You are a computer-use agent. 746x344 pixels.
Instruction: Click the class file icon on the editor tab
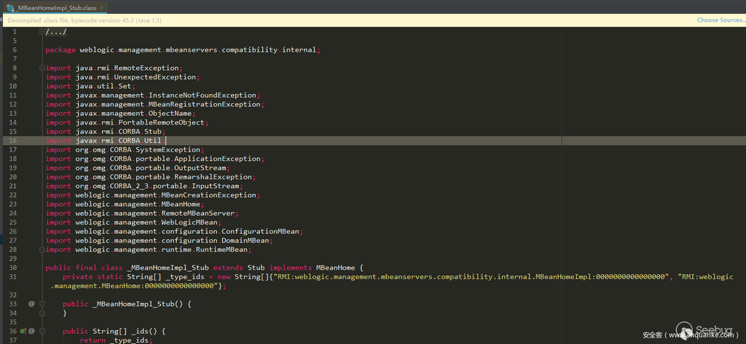(x=10, y=7)
